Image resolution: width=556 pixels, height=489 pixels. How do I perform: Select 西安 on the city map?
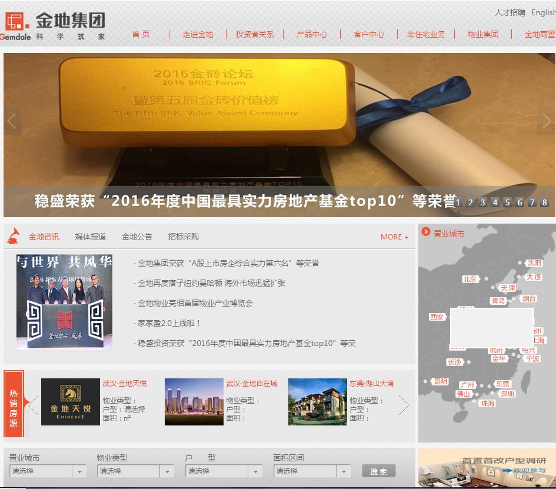[437, 317]
